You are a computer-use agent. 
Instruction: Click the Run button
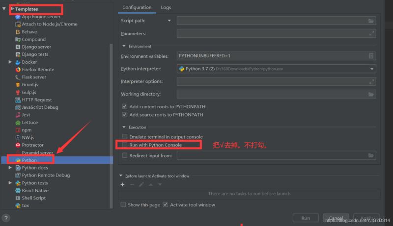pos(306,218)
